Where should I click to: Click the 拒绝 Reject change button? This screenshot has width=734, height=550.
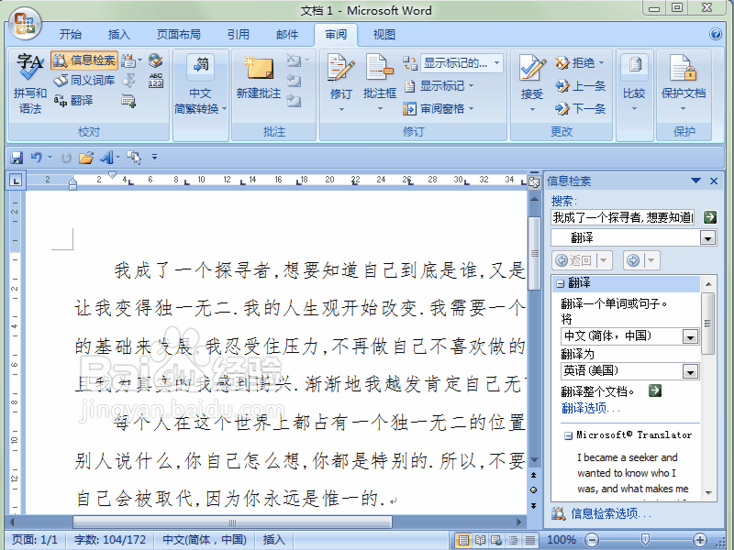(x=580, y=62)
